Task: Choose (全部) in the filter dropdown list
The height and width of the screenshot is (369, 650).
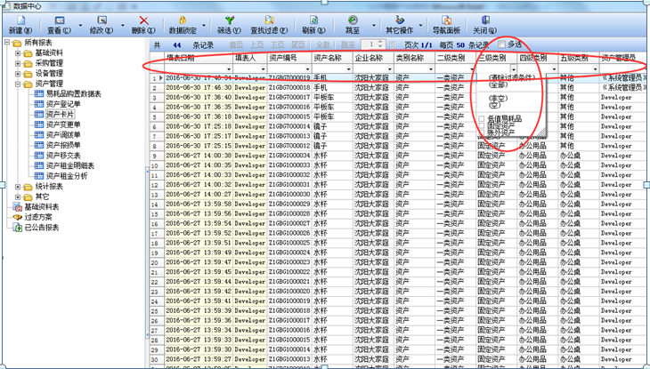Action: tap(498, 86)
